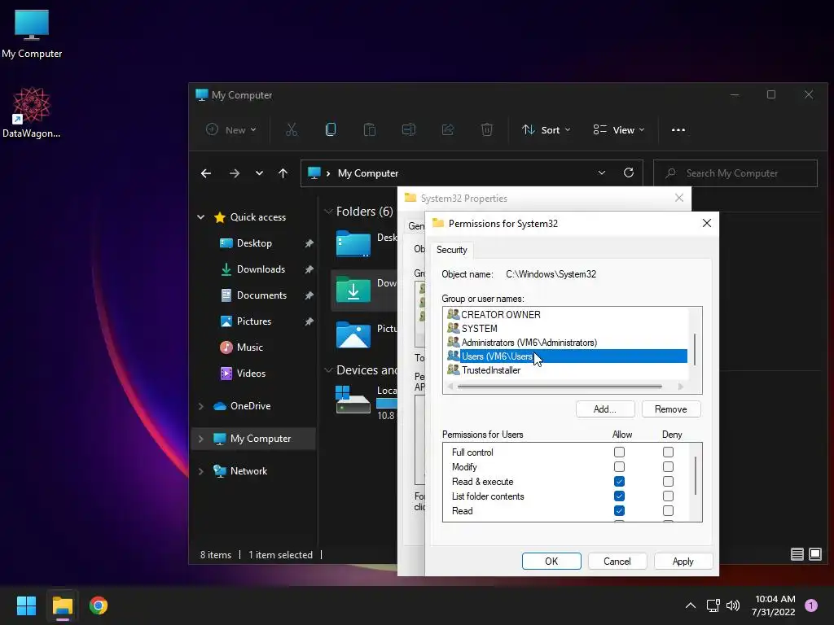Check Deny for Modify permission

click(x=668, y=466)
